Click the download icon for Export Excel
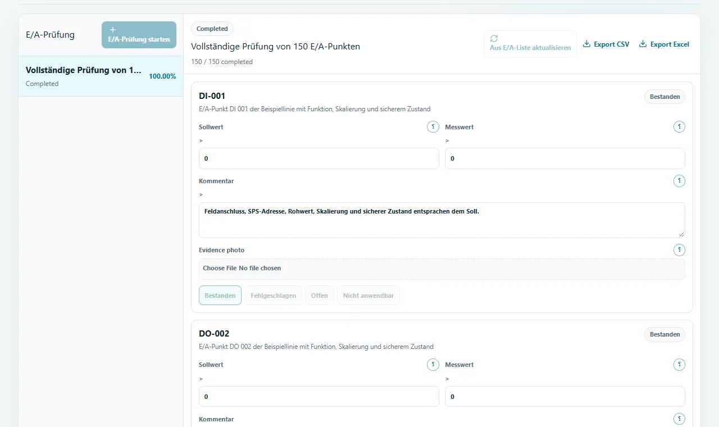Image resolution: width=719 pixels, height=427 pixels. coord(643,44)
